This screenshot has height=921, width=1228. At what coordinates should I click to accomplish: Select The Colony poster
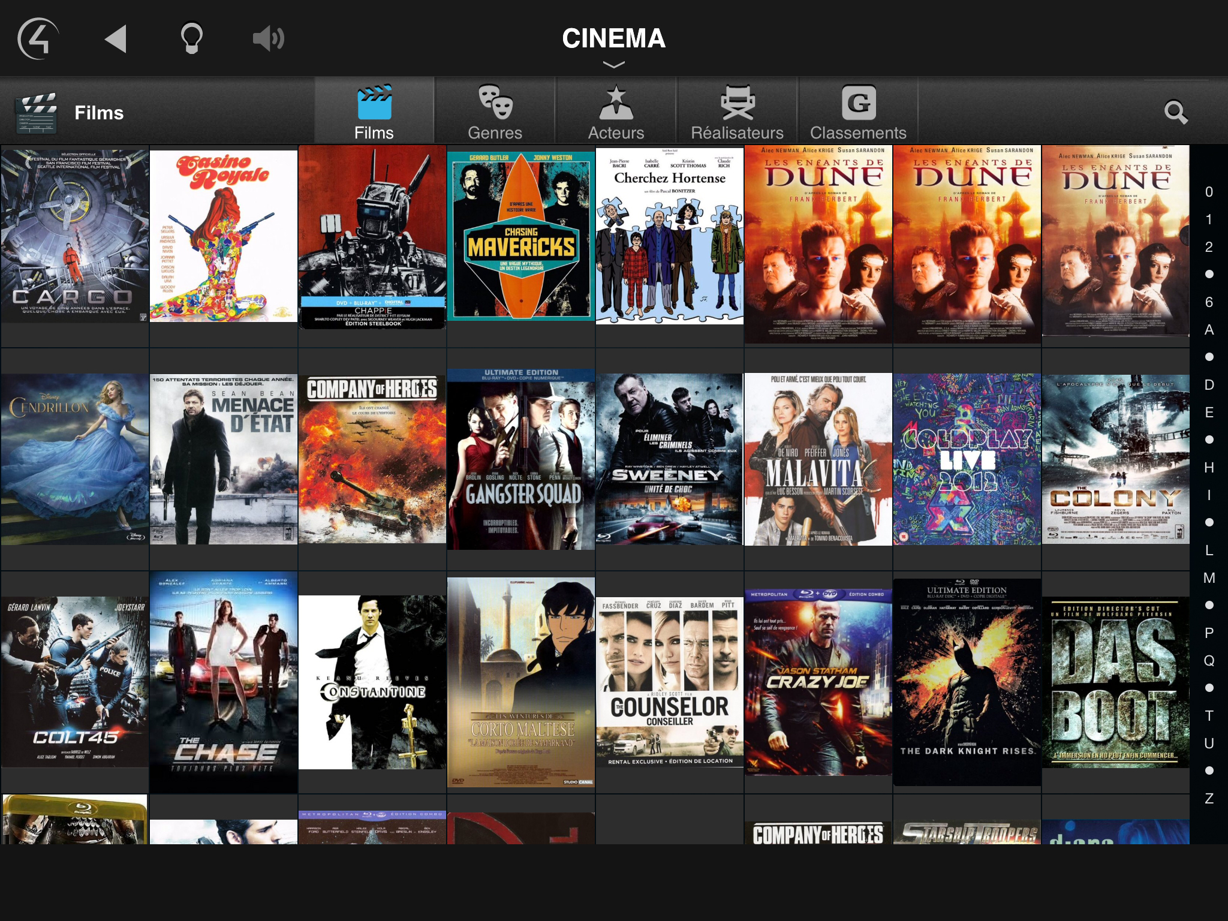click(x=1116, y=459)
